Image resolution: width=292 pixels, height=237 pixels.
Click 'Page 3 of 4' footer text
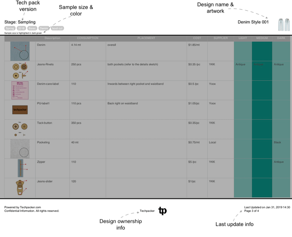point(251,211)
